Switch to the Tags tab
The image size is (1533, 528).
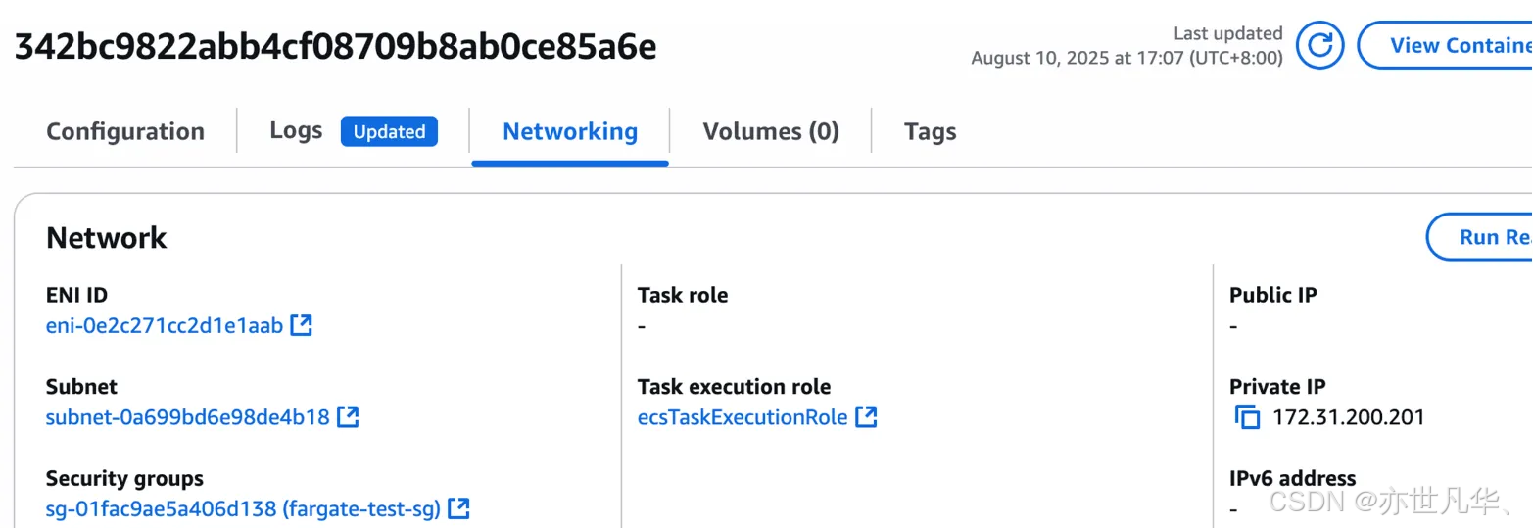pyautogui.click(x=930, y=131)
